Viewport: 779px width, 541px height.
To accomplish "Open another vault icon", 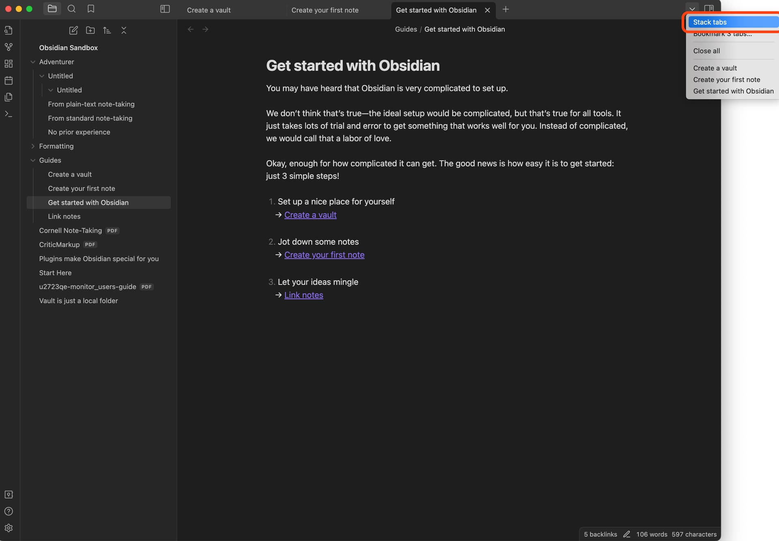I will tap(9, 494).
